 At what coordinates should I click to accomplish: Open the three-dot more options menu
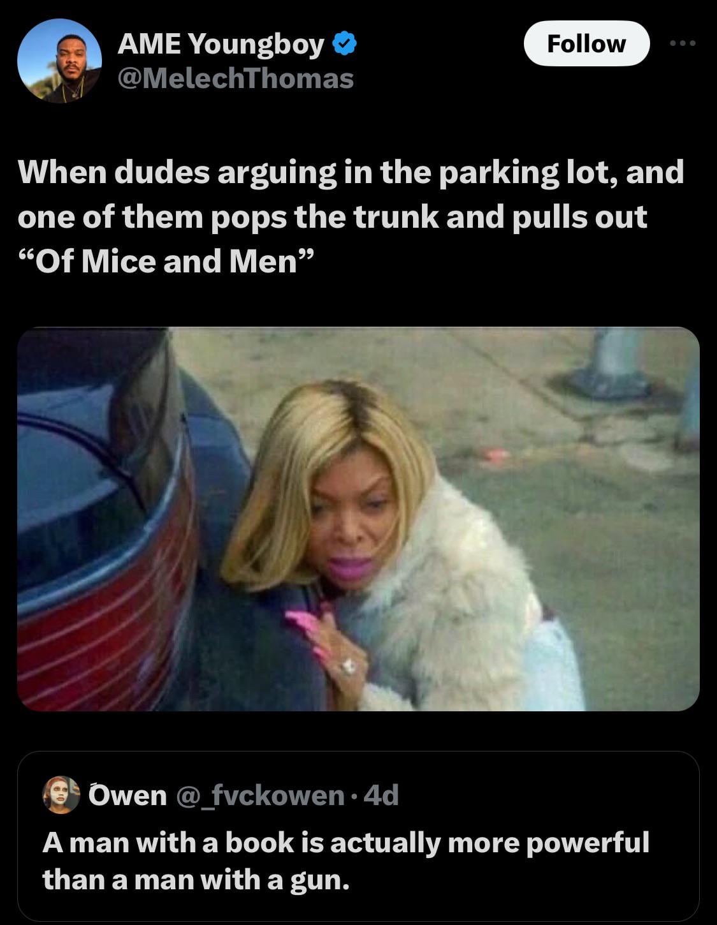click(683, 43)
